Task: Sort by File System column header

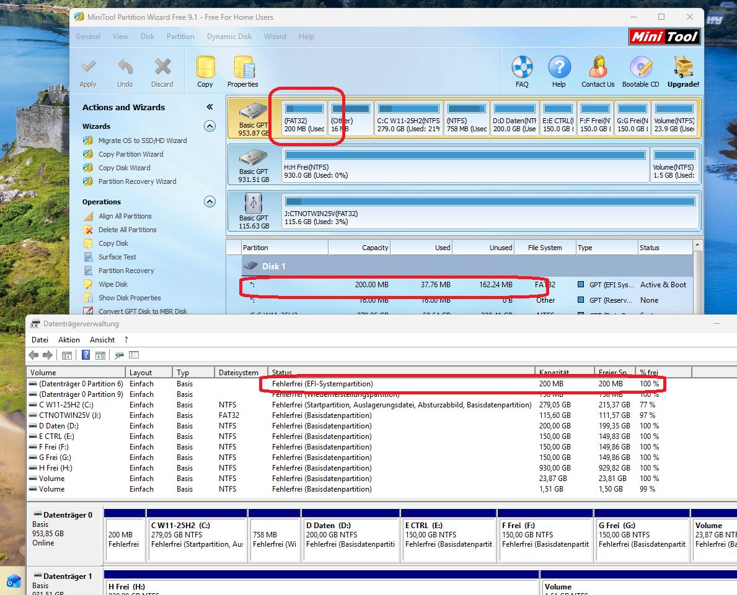Action: [545, 248]
